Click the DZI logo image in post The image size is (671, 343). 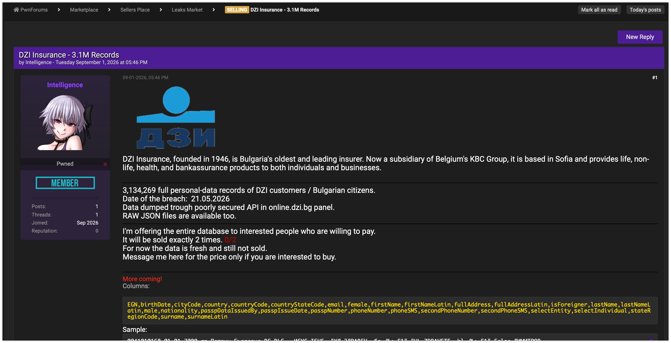coord(176,117)
